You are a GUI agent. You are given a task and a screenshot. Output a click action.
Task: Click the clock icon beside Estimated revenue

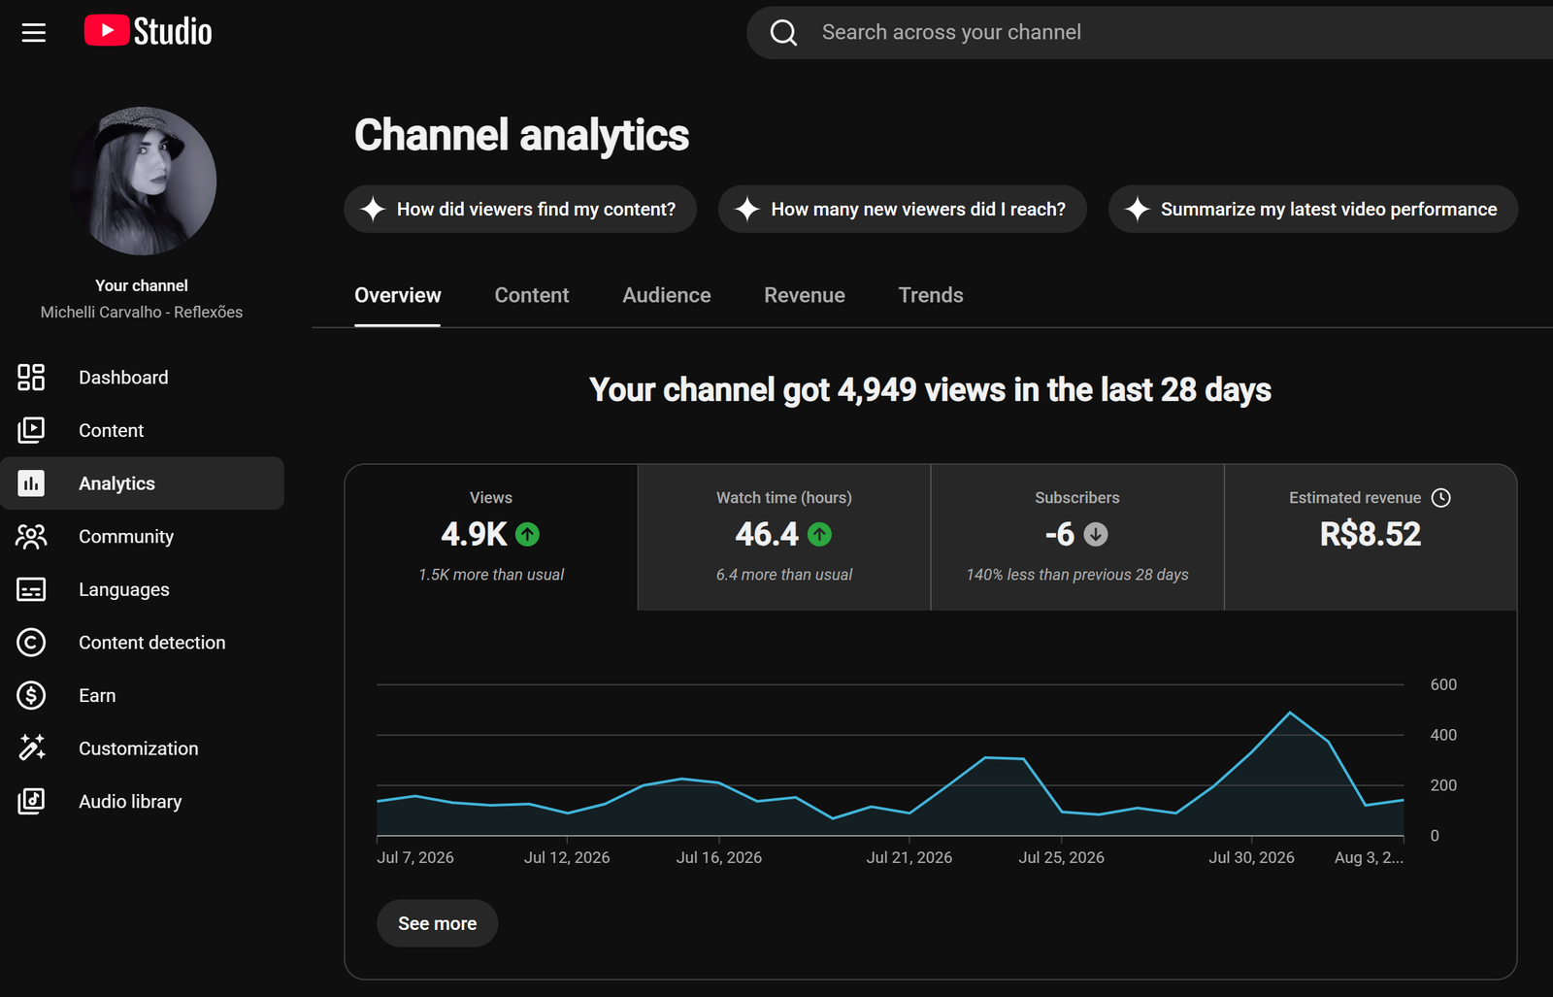1441,497
